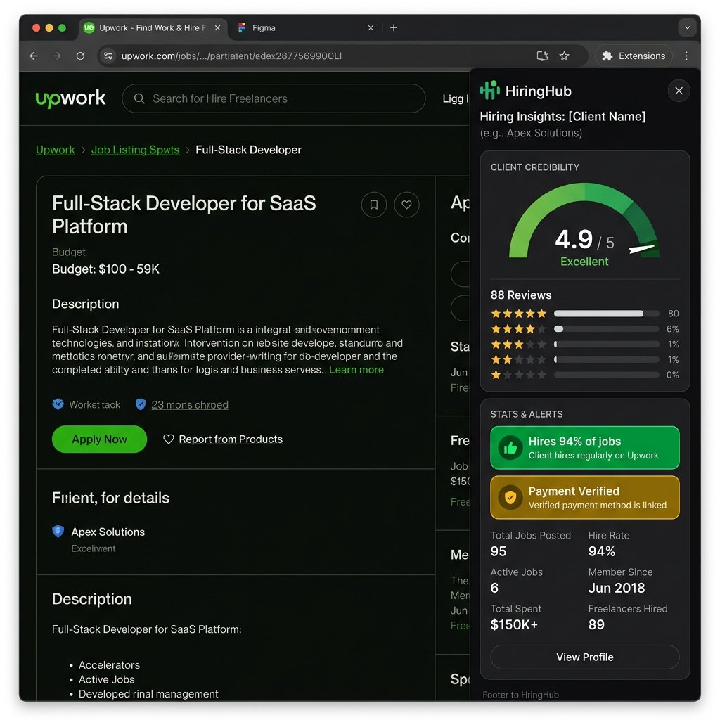Click Footer to HringHub text
720x720 pixels.
point(520,695)
